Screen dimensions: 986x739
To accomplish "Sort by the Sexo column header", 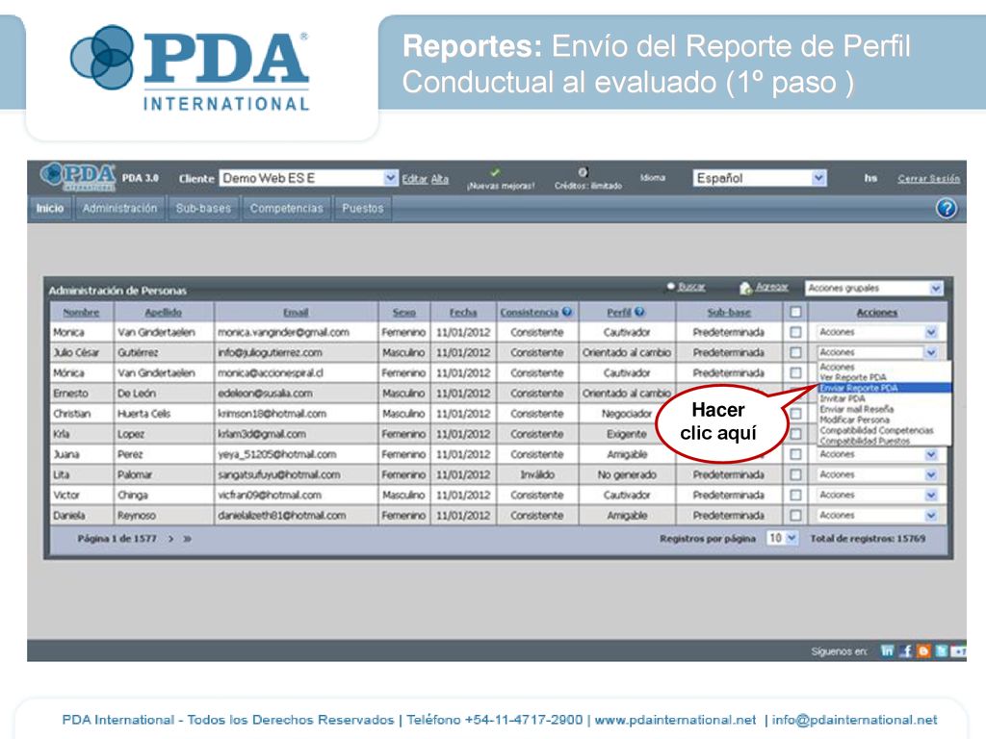I will tap(404, 313).
